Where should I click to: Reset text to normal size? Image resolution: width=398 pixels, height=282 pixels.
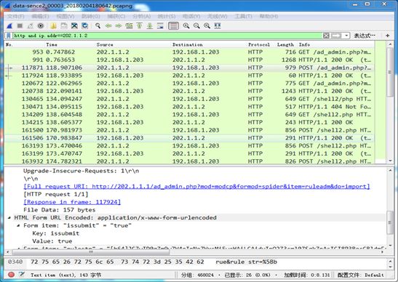[207, 26]
